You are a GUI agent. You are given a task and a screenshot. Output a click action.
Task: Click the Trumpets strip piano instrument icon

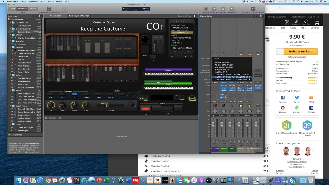point(224,106)
